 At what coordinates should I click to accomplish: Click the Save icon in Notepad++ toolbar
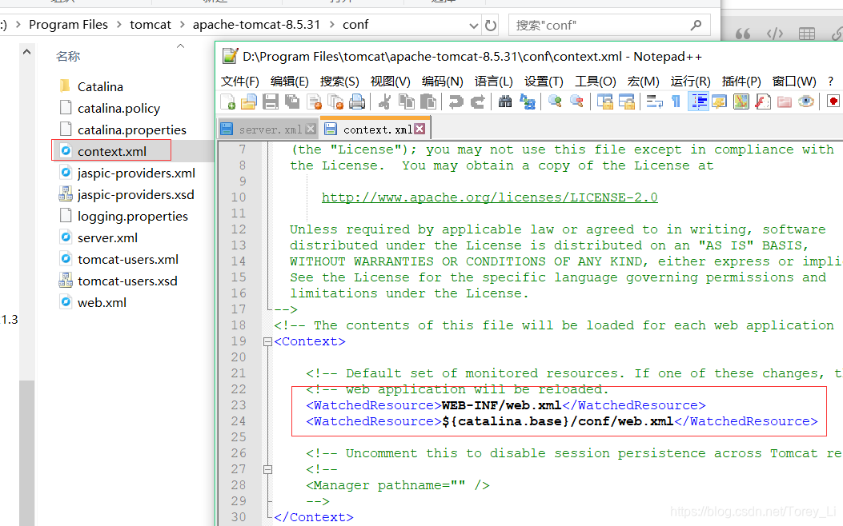(x=270, y=102)
